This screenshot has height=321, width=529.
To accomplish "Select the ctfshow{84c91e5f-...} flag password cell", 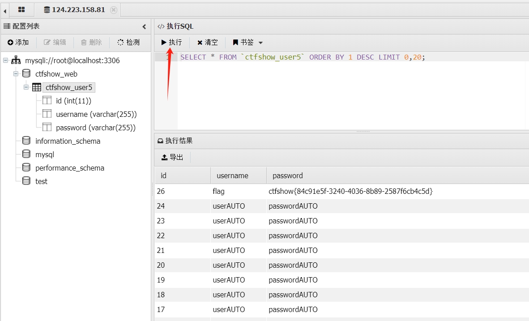I will pyautogui.click(x=350, y=191).
